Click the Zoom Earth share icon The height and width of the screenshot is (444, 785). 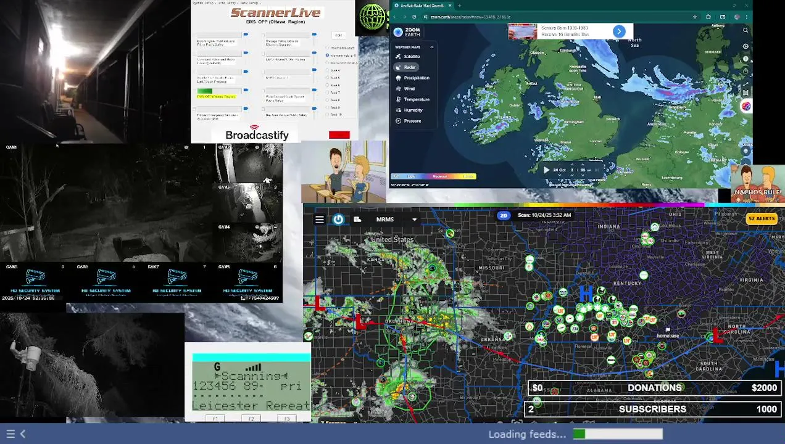(746, 70)
